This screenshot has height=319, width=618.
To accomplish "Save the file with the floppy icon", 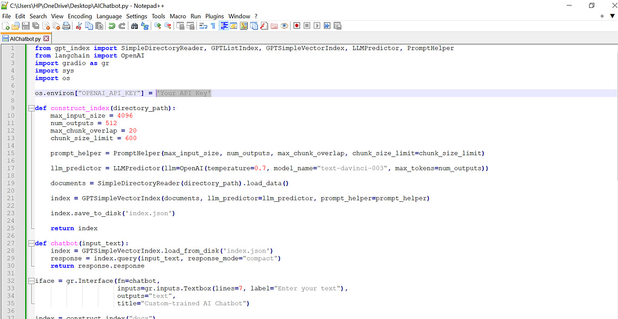I will (x=25, y=26).
